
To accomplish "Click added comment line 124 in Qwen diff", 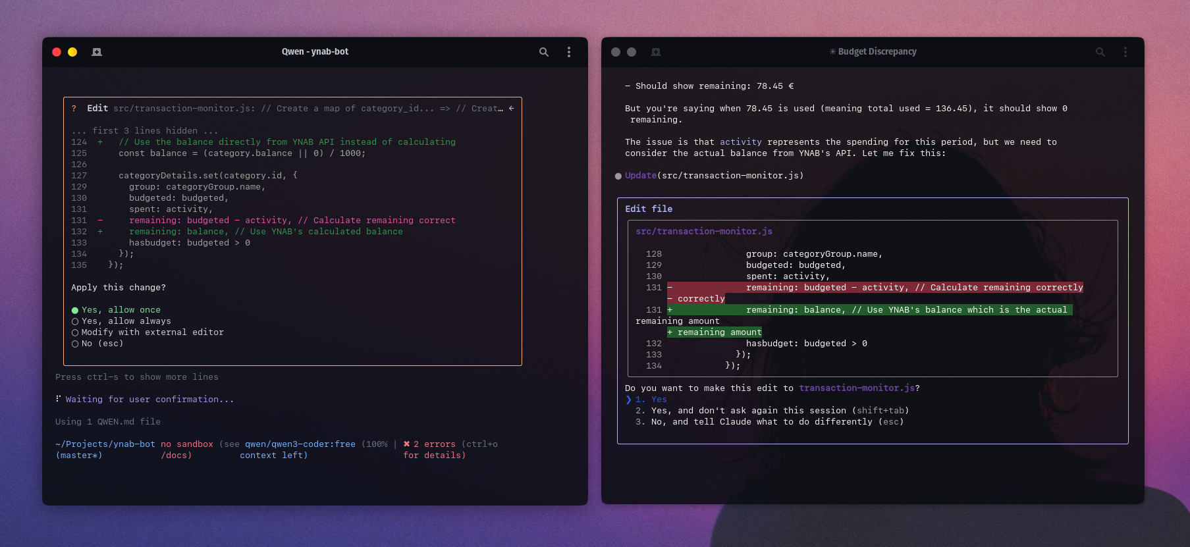I will (x=263, y=142).
